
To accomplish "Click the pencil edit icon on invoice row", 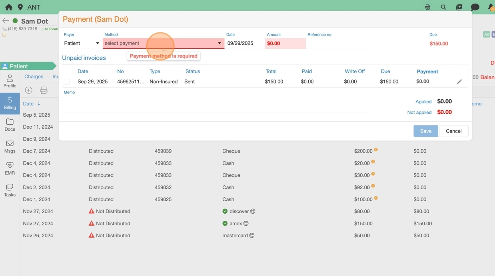I will point(459,82).
